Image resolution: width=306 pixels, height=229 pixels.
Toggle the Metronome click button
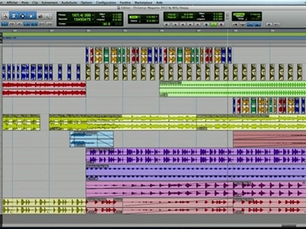(x=243, y=24)
